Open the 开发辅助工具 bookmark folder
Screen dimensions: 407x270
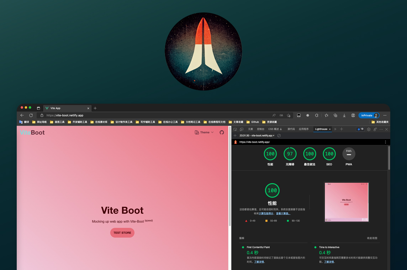coord(77,122)
